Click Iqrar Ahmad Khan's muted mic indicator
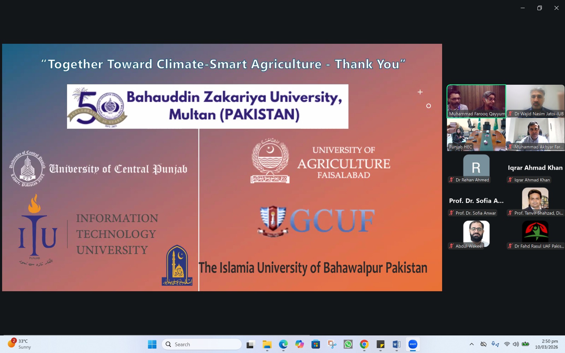Viewport: 565px width, 353px height. [510, 180]
